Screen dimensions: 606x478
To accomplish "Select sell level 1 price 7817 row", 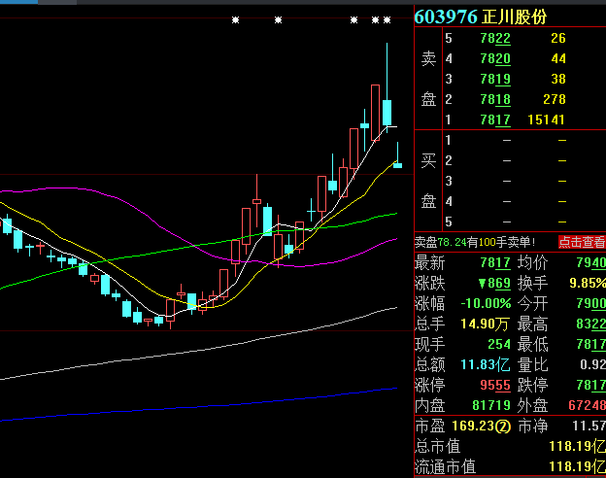I will pyautogui.click(x=505, y=119).
